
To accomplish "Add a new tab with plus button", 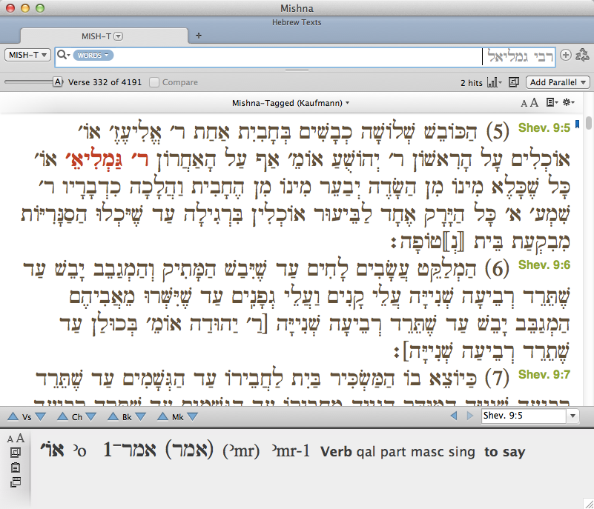I will 199,36.
